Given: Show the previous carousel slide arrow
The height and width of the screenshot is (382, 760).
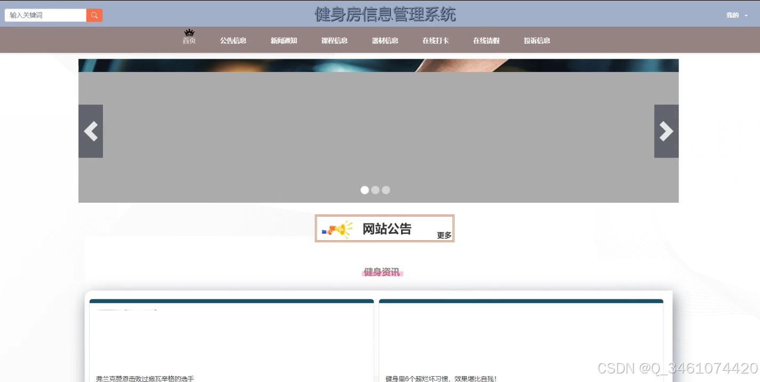Looking at the screenshot, I should click(x=91, y=131).
